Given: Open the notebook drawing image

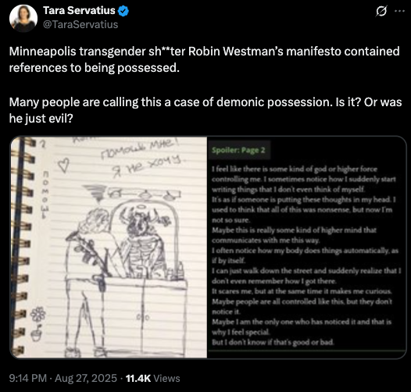Looking at the screenshot, I should [109, 247].
